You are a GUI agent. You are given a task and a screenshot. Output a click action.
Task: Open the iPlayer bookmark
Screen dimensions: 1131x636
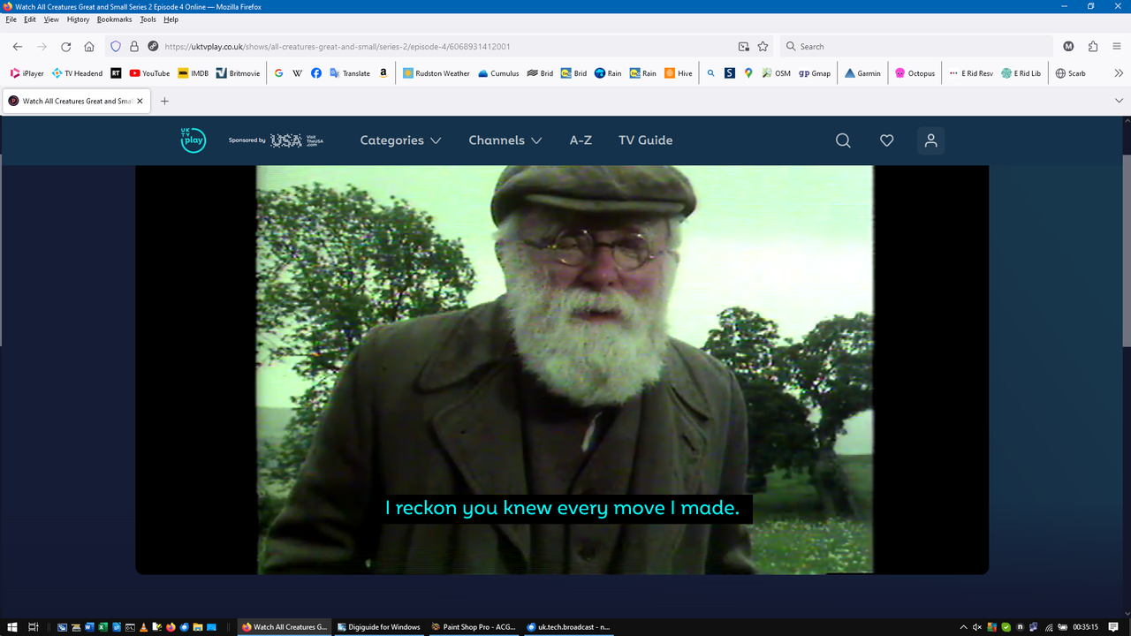(x=27, y=73)
